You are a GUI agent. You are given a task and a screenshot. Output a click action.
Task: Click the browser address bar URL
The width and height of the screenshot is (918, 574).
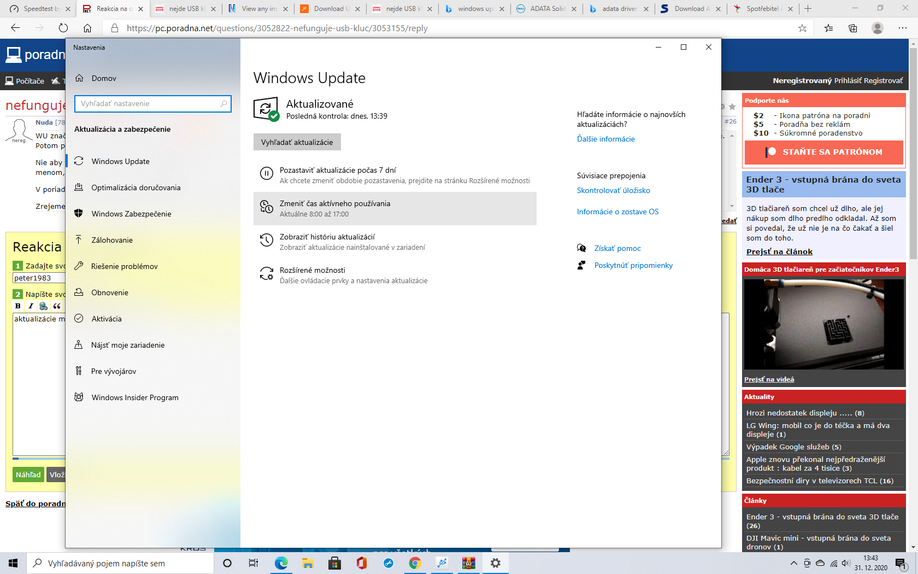pyautogui.click(x=277, y=28)
